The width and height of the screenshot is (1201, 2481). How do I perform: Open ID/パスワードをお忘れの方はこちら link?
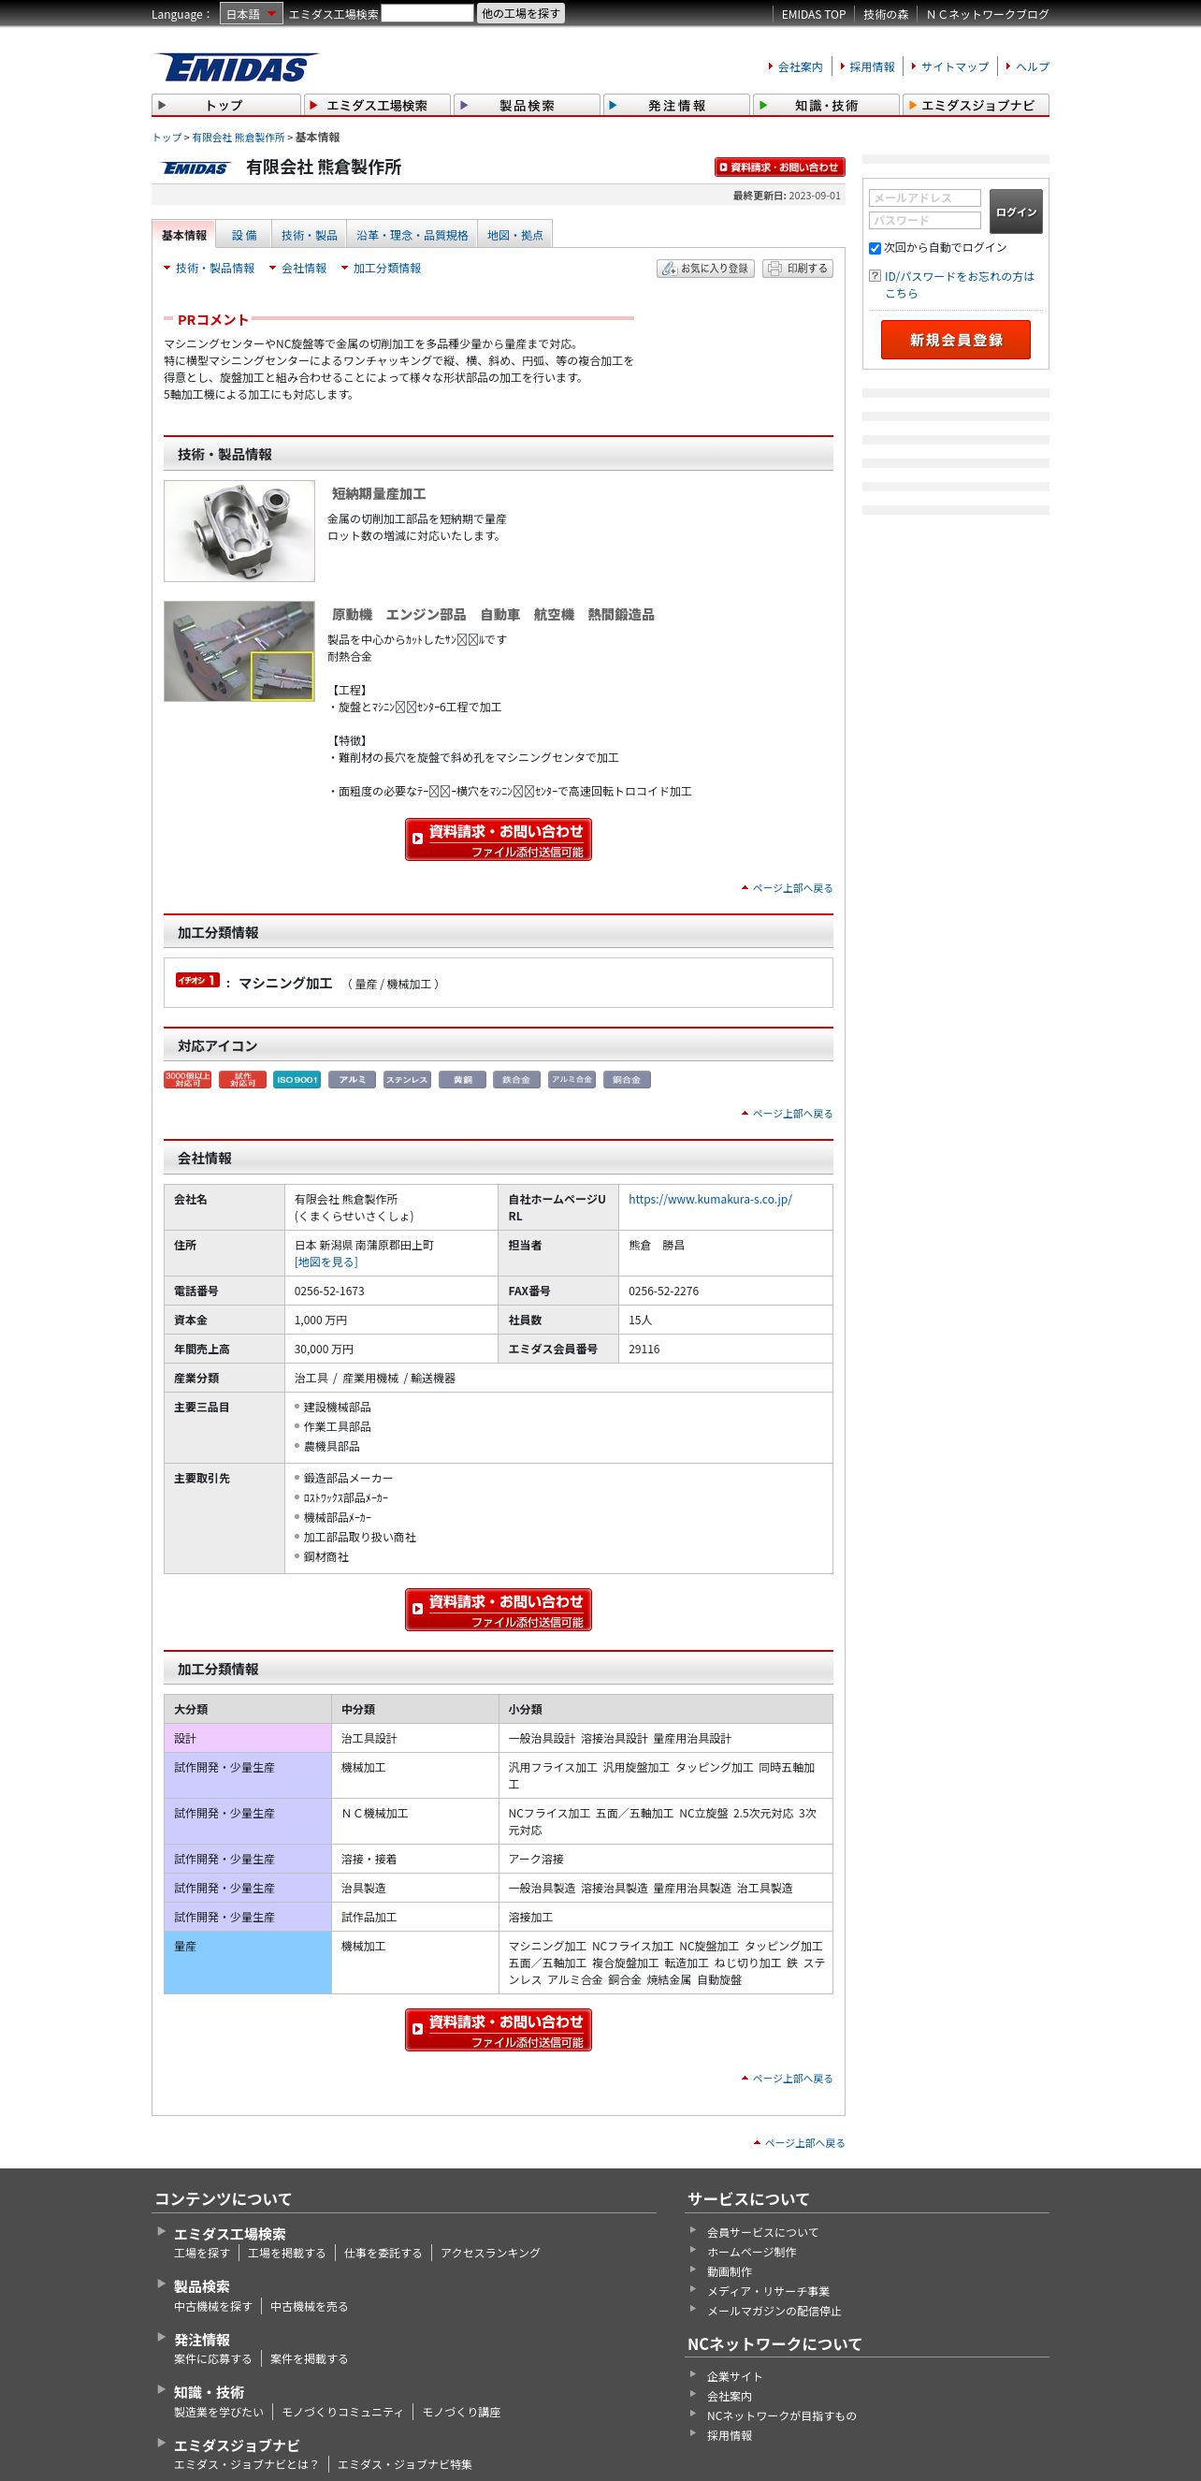tap(960, 285)
